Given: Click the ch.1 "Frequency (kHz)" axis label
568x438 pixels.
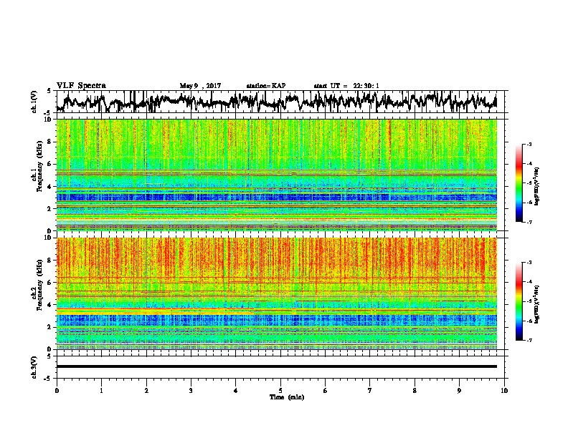Looking at the screenshot, I should pos(39,166).
